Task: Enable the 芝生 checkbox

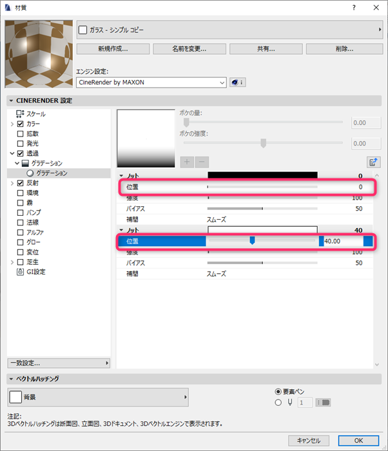Action: tap(20, 262)
